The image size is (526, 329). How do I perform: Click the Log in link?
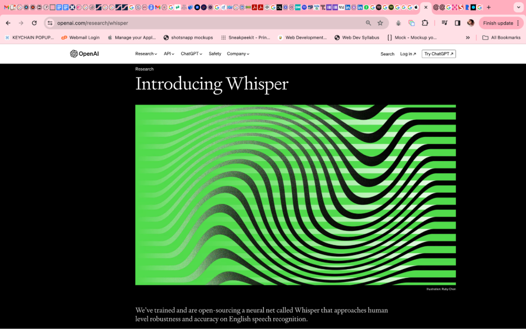(x=408, y=53)
